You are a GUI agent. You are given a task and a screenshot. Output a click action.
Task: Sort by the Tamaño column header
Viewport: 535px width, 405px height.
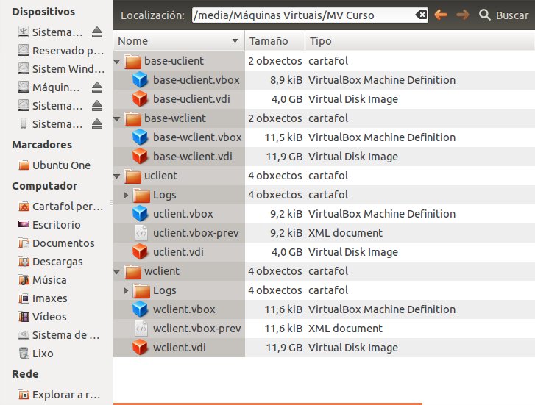(x=274, y=41)
